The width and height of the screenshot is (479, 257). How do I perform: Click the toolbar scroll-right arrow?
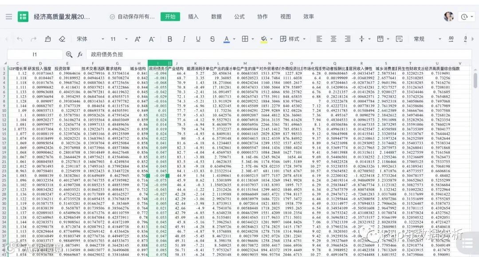click(x=473, y=39)
